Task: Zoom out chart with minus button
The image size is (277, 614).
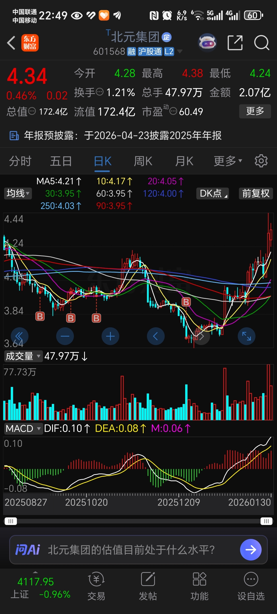Action: coord(65,336)
